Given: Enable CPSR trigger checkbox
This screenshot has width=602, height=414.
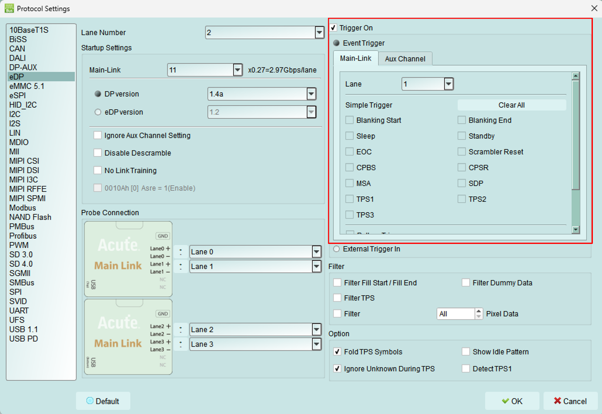Looking at the screenshot, I should point(462,167).
